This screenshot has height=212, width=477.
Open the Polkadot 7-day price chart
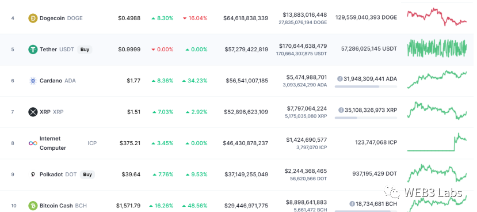(x=437, y=173)
